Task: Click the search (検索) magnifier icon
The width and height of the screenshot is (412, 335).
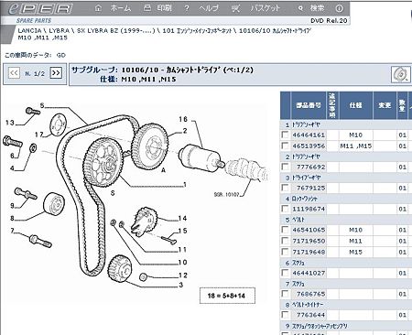Action: click(x=300, y=8)
